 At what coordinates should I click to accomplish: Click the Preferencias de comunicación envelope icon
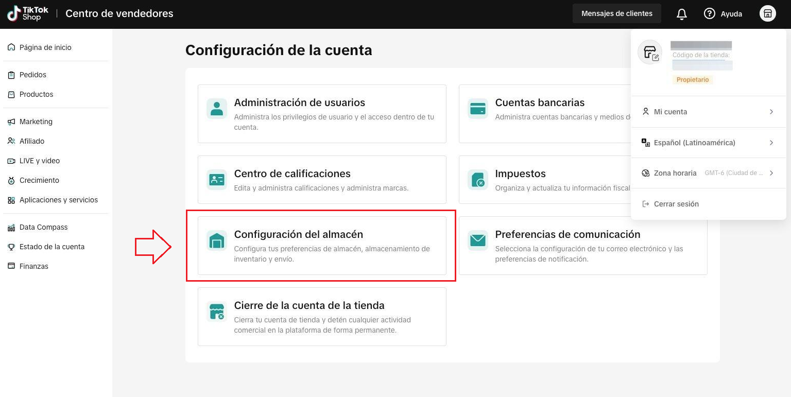coord(478,240)
